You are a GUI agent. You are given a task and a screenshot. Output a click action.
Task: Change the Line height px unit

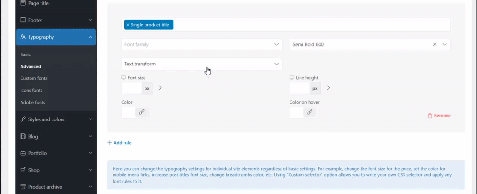pos(315,88)
